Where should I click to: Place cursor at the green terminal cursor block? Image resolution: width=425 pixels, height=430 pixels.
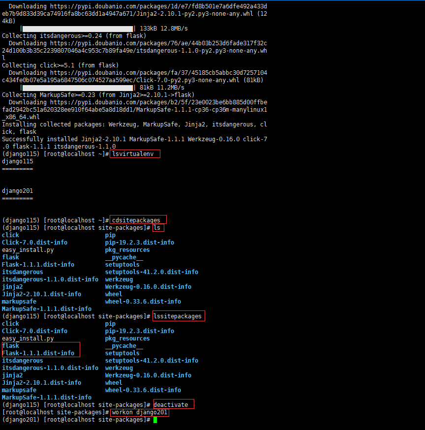(155, 420)
